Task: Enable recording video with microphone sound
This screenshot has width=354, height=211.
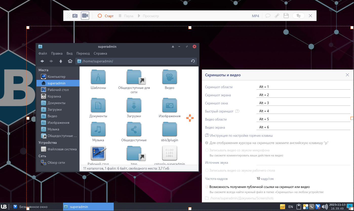Action: (x=207, y=150)
